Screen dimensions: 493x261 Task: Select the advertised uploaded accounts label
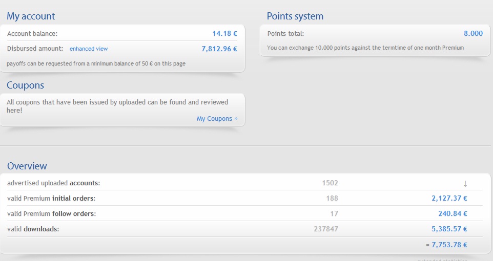pyautogui.click(x=53, y=183)
